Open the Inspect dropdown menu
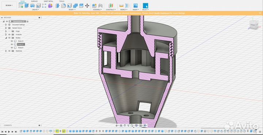 [x=124, y=10]
